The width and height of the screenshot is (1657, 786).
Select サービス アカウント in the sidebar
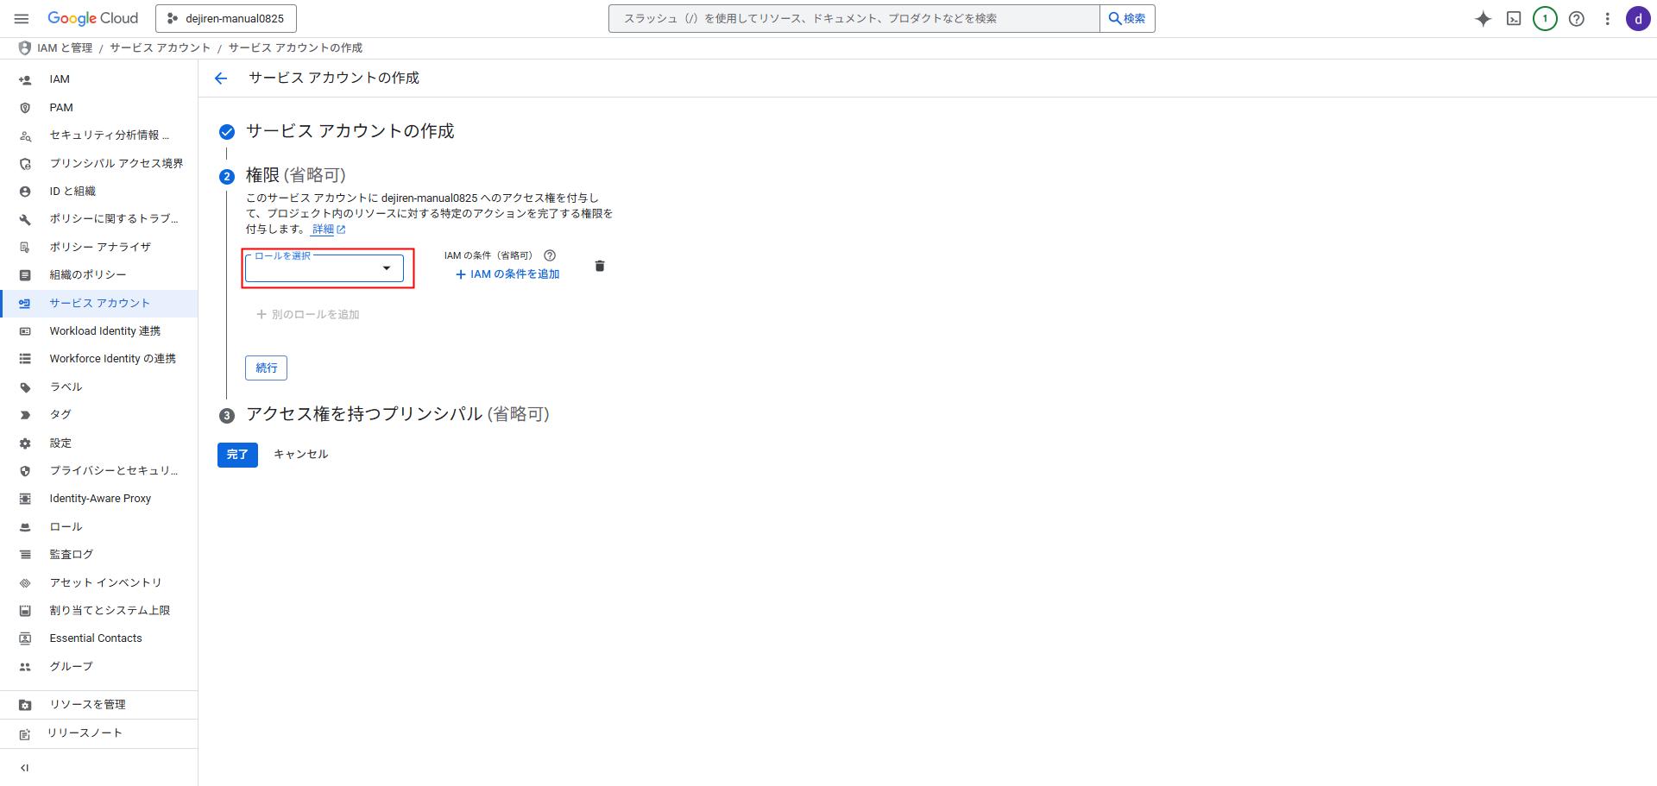point(99,303)
